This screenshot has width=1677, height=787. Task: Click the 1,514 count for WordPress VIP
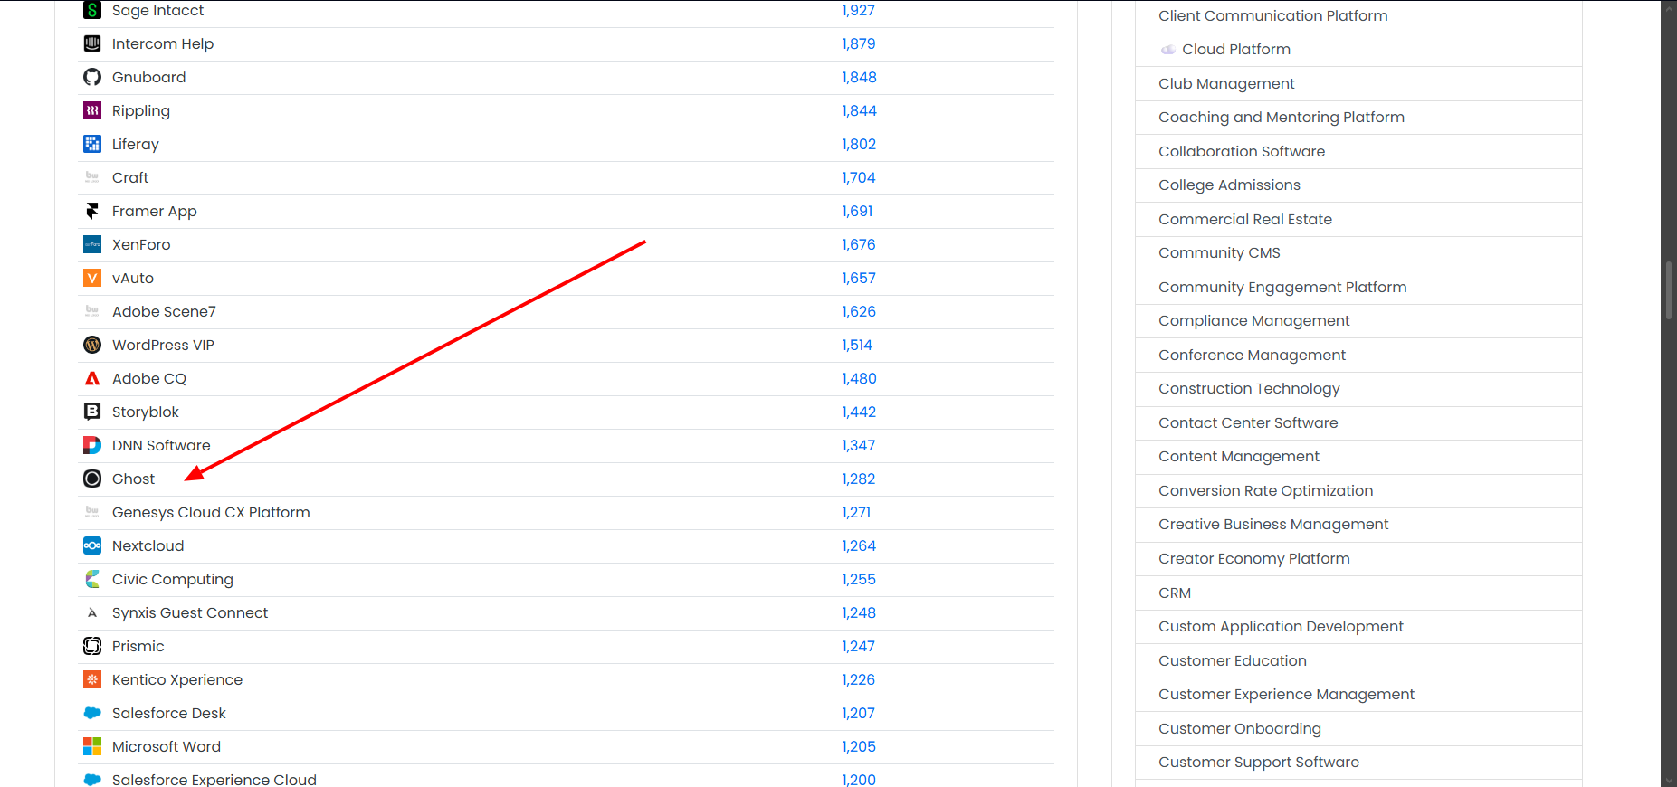click(857, 345)
